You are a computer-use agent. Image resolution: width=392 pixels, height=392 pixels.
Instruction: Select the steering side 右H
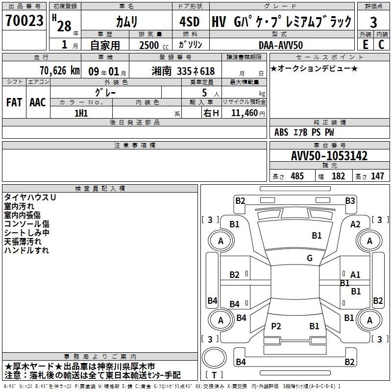pyautogui.click(x=211, y=113)
